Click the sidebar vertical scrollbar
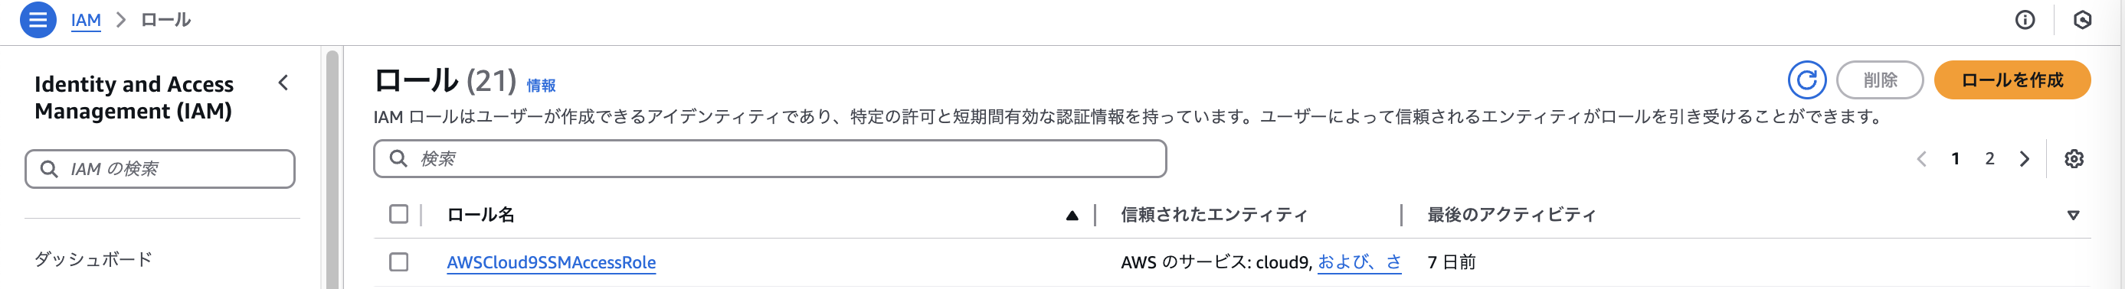This screenshot has width=2125, height=289. click(332, 169)
